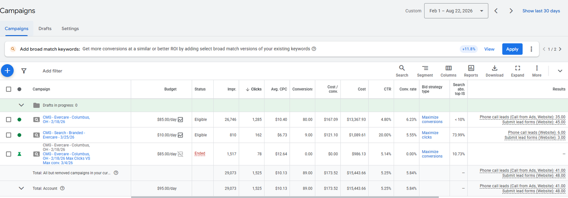Screen dimensions: 568x198
Task: Check the Max Clicks VS Max conv. row
Action: coord(9,154)
